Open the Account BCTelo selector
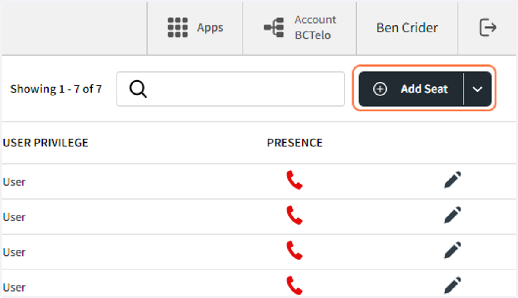 (300, 28)
